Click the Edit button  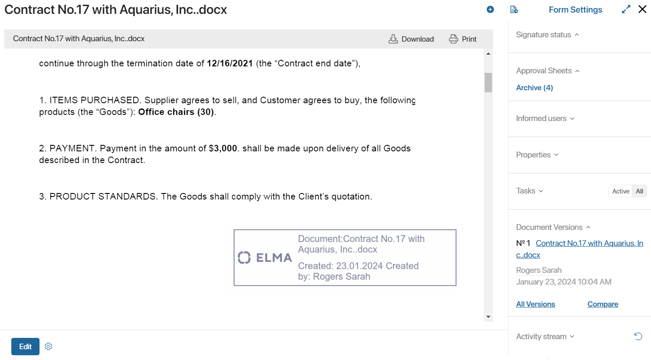pyautogui.click(x=25, y=347)
